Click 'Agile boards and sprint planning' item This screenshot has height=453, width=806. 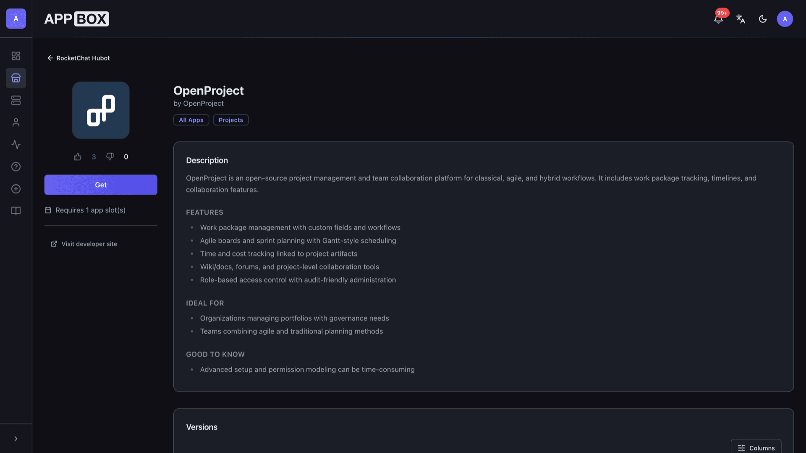pyautogui.click(x=298, y=241)
